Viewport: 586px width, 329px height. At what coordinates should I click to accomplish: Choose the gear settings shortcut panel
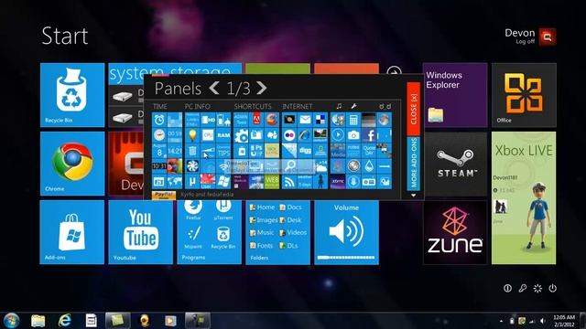click(241, 136)
